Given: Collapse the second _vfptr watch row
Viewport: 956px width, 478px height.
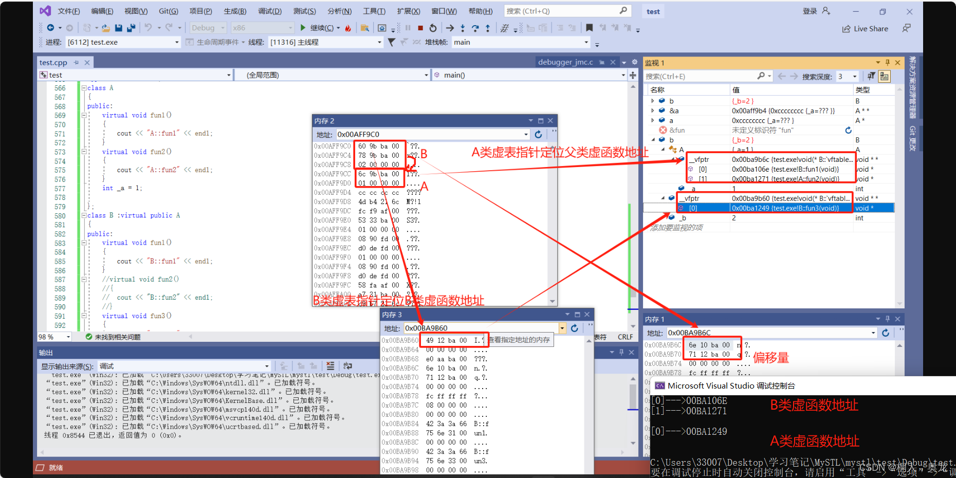Looking at the screenshot, I should pos(663,198).
